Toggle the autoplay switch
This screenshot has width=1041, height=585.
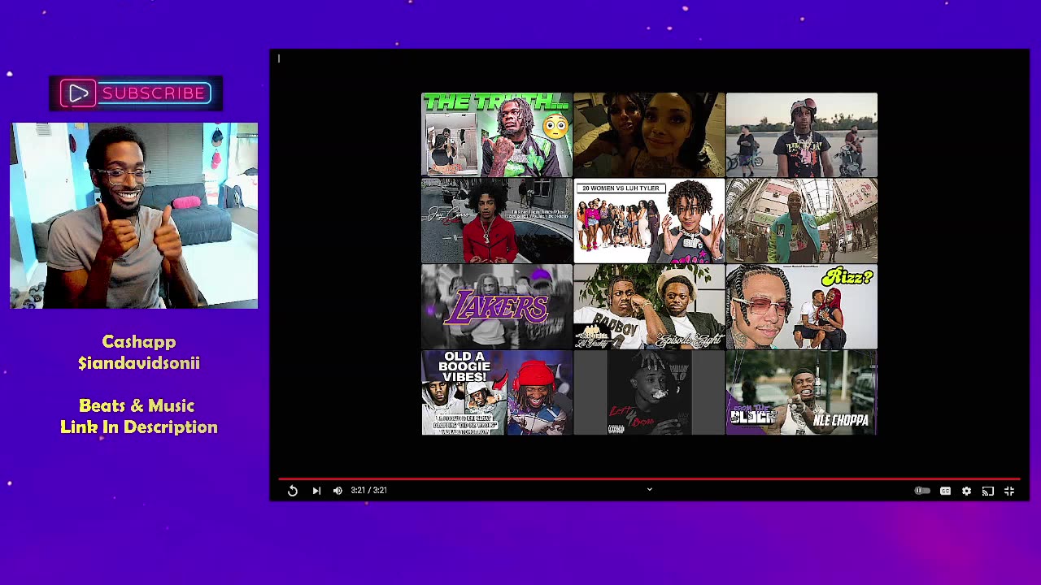coord(922,491)
